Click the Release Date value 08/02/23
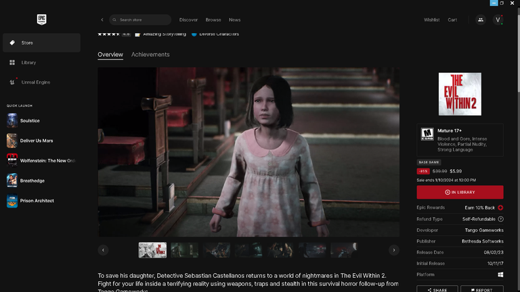The width and height of the screenshot is (520, 292). click(x=494, y=252)
